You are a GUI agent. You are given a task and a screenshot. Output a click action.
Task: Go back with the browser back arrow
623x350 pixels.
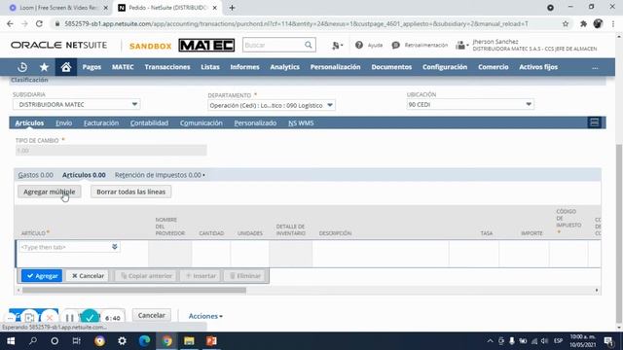(x=10, y=23)
